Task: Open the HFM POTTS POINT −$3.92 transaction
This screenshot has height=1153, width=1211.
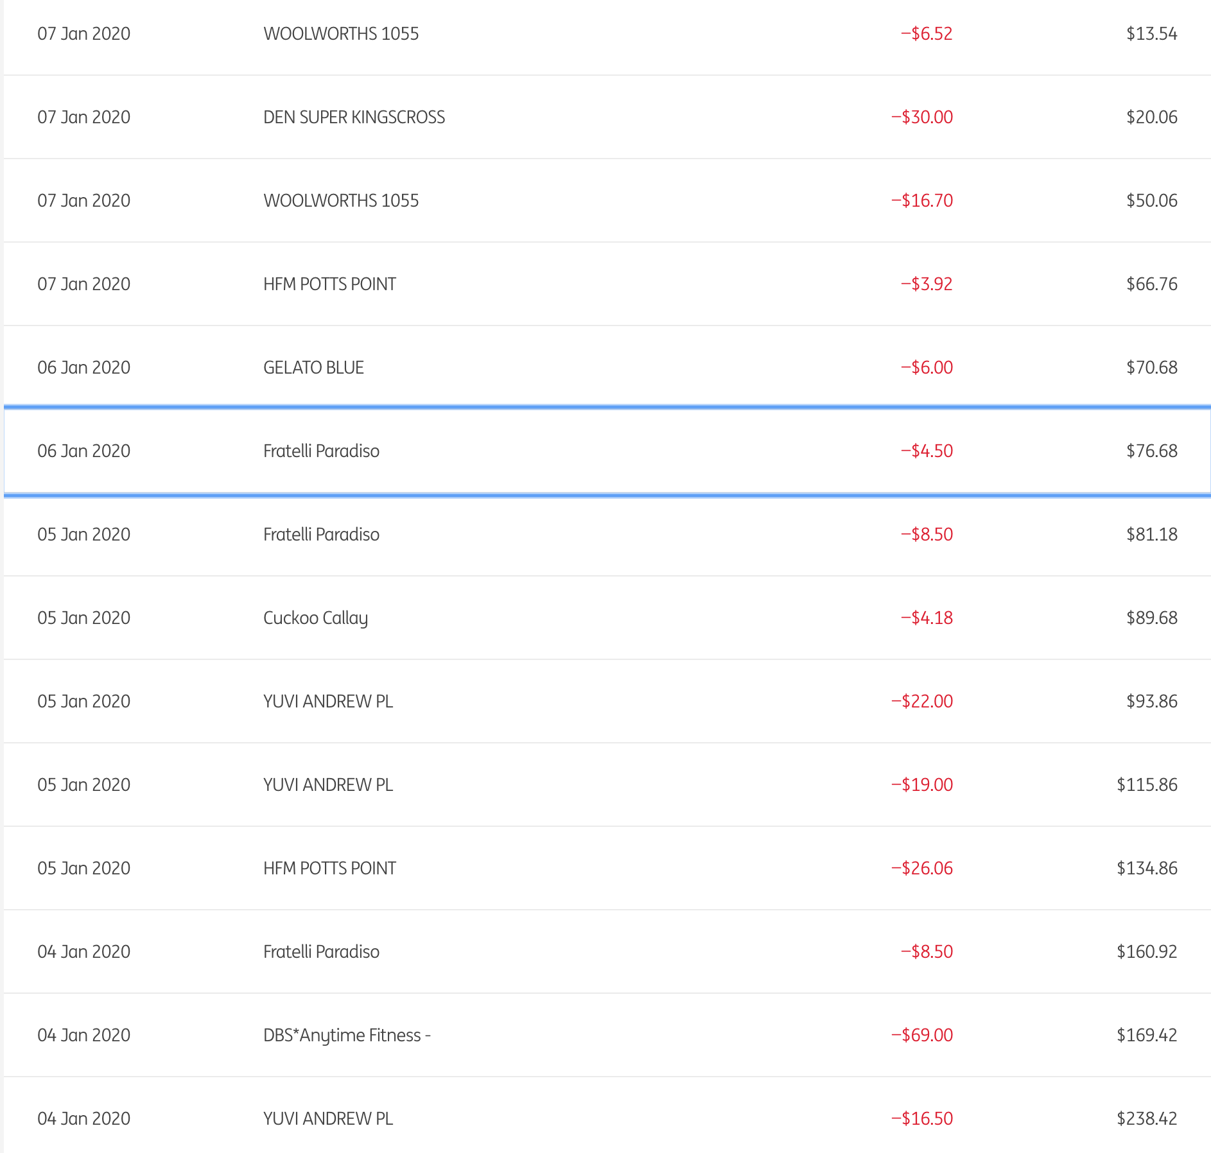Action: click(329, 284)
